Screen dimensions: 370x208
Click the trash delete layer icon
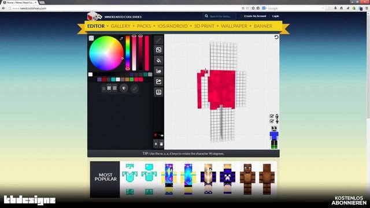pos(161,144)
